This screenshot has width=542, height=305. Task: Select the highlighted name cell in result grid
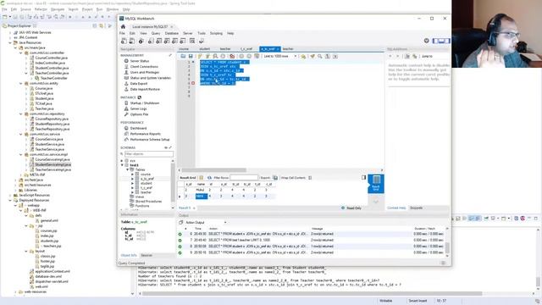(x=202, y=197)
